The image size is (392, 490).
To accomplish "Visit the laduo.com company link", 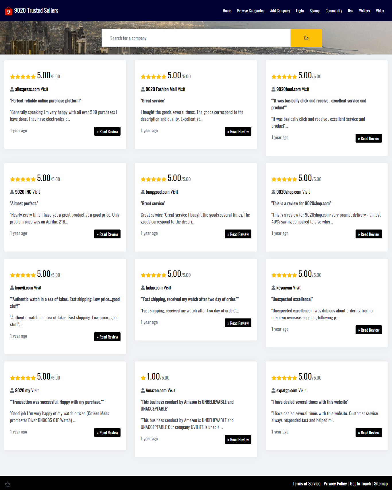I will tap(158, 288).
